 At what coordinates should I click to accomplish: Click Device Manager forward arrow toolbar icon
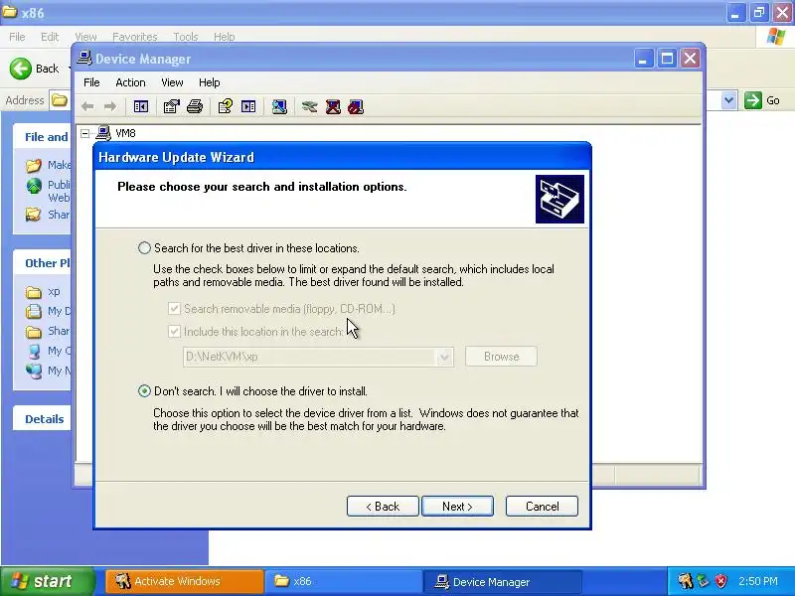click(x=110, y=106)
